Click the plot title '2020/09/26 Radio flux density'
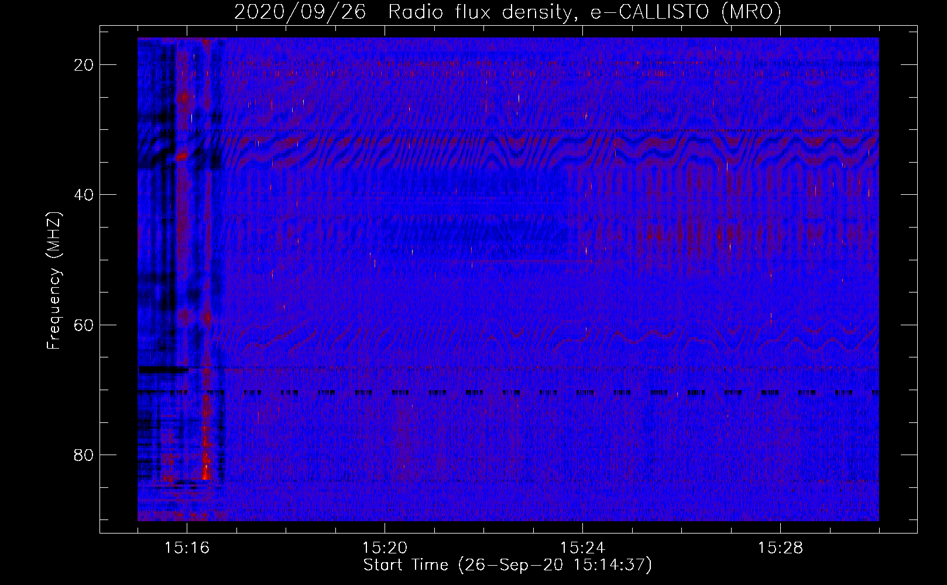This screenshot has height=585, width=947. [x=403, y=12]
